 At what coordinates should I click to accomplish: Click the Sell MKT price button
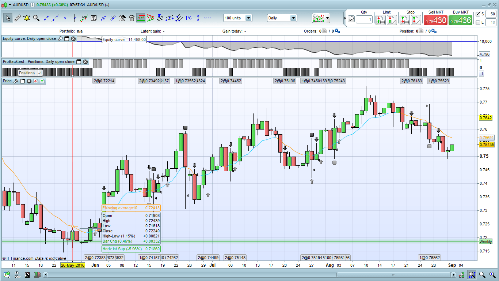pos(435,20)
